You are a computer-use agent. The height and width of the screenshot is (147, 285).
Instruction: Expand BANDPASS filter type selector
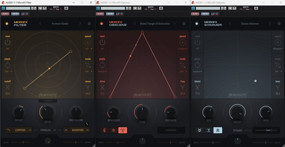(88, 130)
